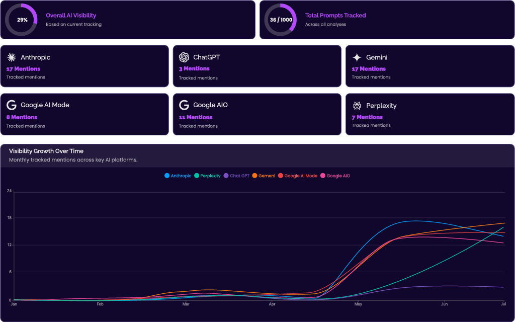Toggle Google AI Mode series in chart legend
The width and height of the screenshot is (515, 322).
[x=298, y=176]
